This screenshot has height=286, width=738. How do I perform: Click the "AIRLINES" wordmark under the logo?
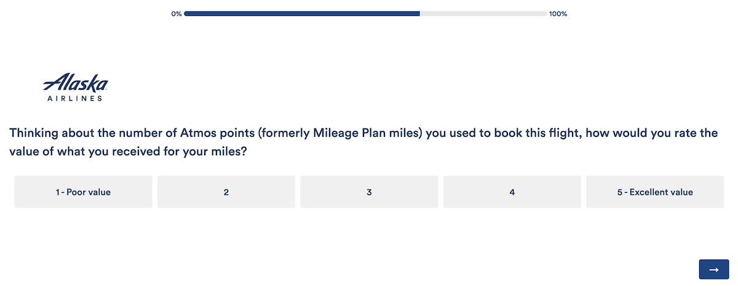pos(75,98)
